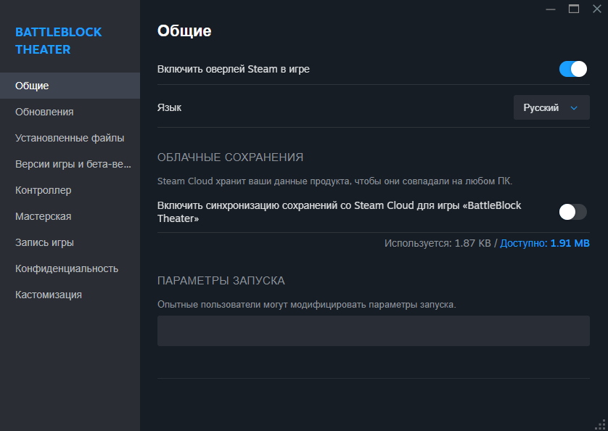This screenshot has width=608, height=431.
Task: Click the Общие page heading
Action: (184, 31)
